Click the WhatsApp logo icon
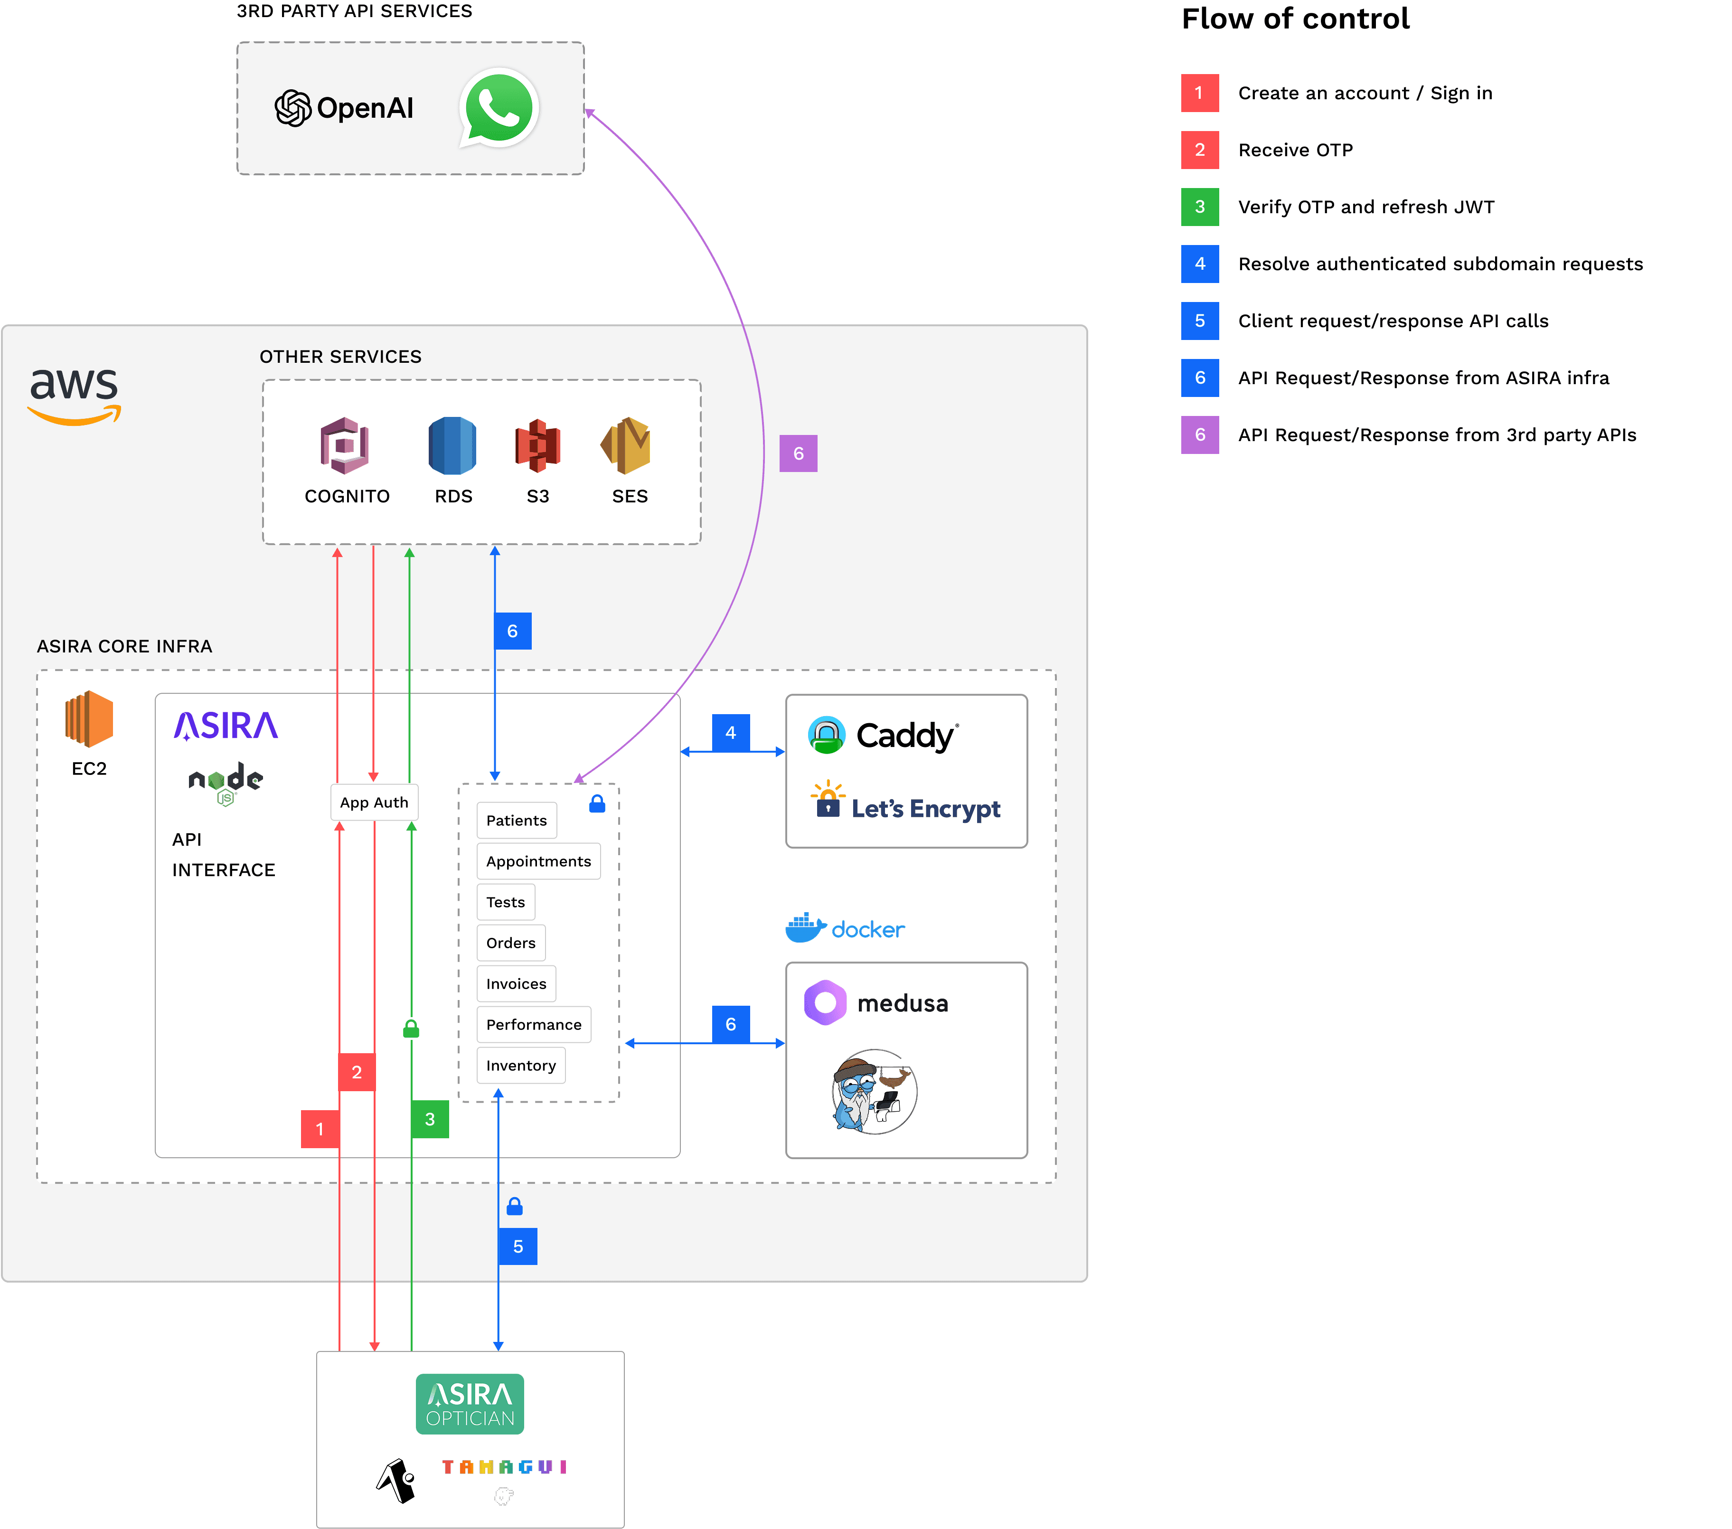This screenshot has width=1732, height=1529. [499, 108]
